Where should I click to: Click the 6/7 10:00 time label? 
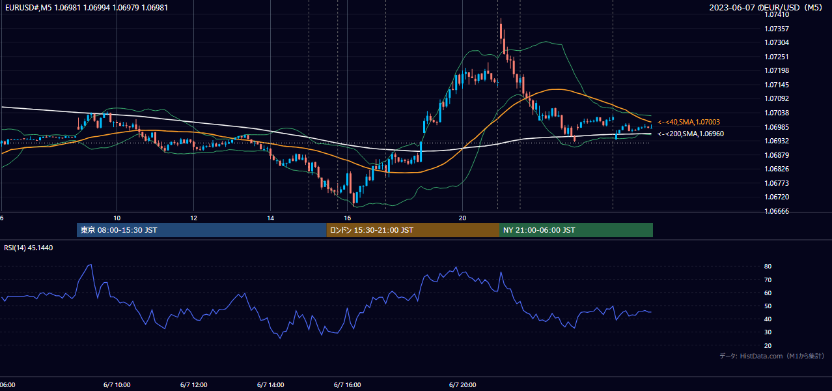117,385
